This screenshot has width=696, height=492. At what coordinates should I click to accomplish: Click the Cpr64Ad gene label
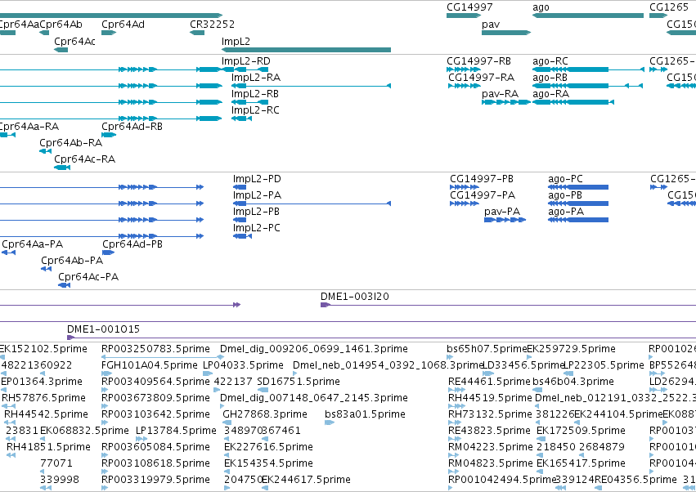point(123,24)
